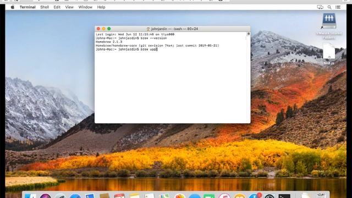This screenshot has width=352, height=198.
Task: Open the Window menu
Action: [x=85, y=7]
